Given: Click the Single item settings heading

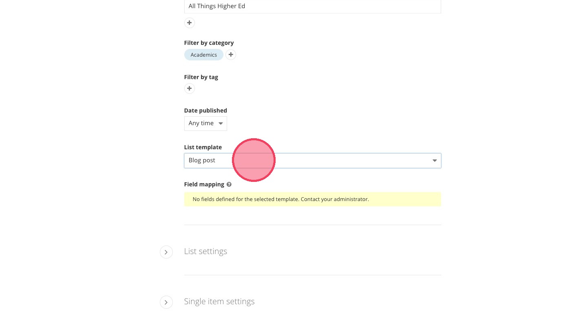Looking at the screenshot, I should (219, 301).
